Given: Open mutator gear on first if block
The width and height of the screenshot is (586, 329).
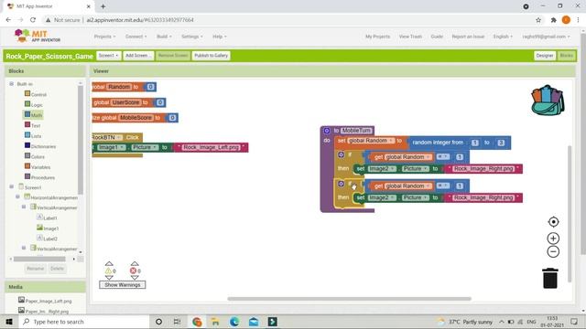Looking at the screenshot, I should coord(341,154).
